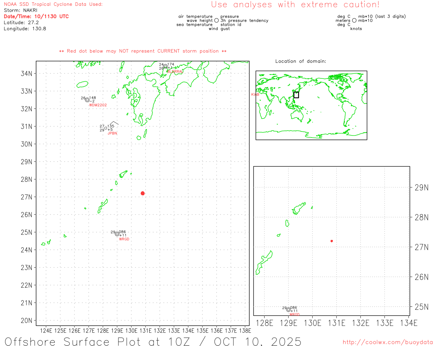This screenshot has height=346, width=433.
Task: Click the 'Location of domain:' heading
Action: 300,61
